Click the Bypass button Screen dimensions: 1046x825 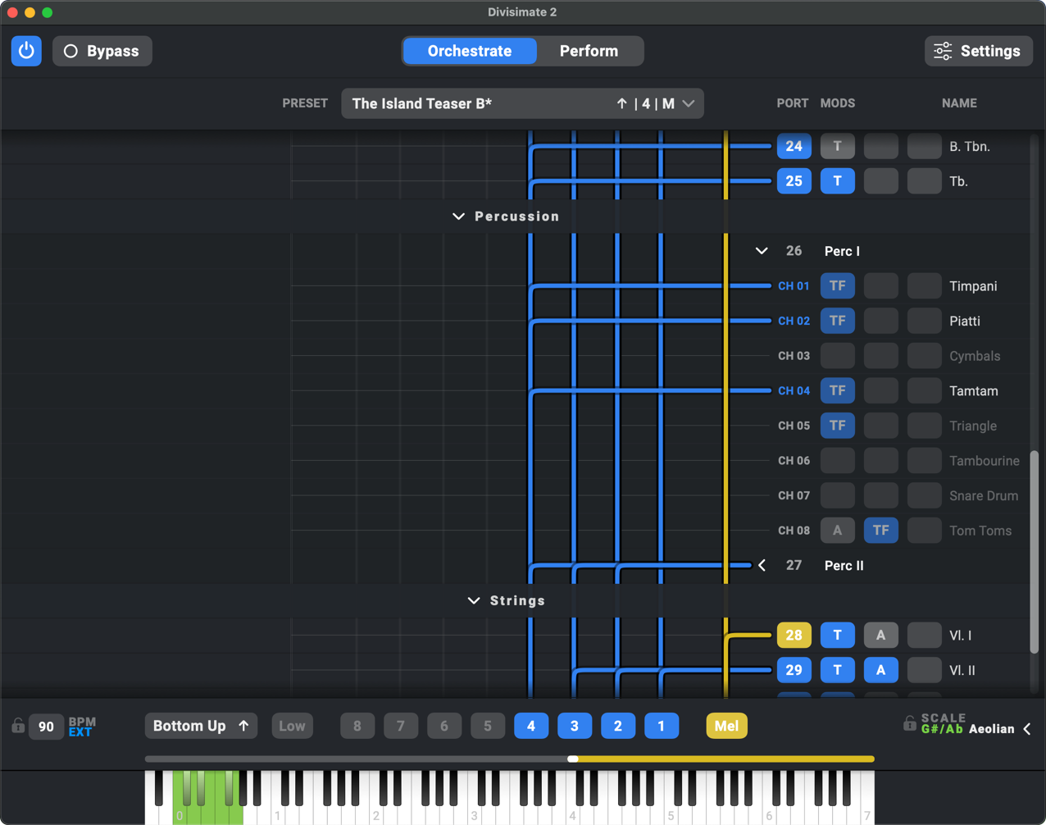tap(102, 50)
